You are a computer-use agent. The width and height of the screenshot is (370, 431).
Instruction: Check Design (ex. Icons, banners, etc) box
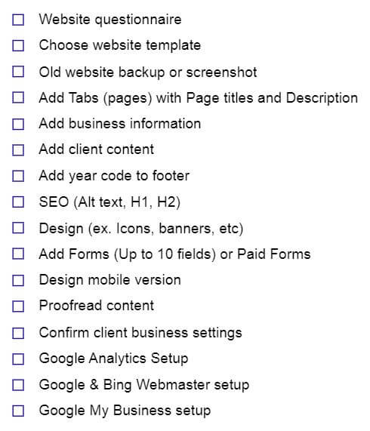coord(18,228)
